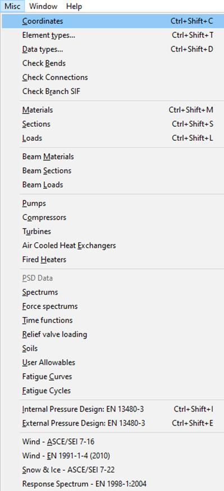This screenshot has height=491, width=224.
Task: Open the Window menu in menu bar
Action: (43, 6)
